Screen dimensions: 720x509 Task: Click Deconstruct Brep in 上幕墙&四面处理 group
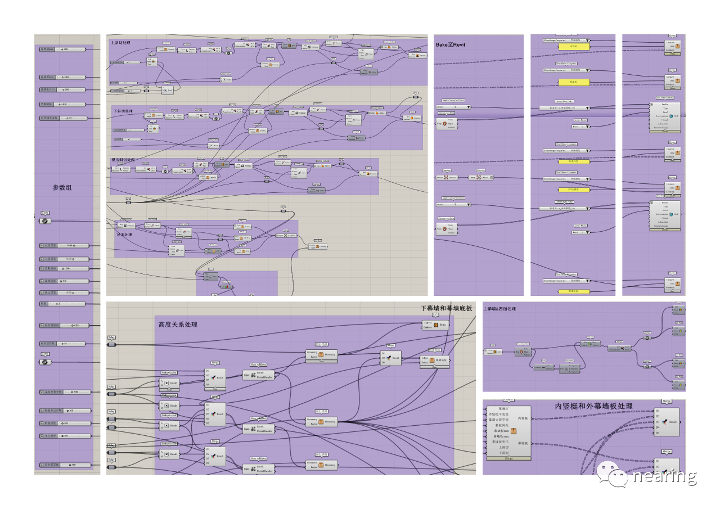click(523, 352)
